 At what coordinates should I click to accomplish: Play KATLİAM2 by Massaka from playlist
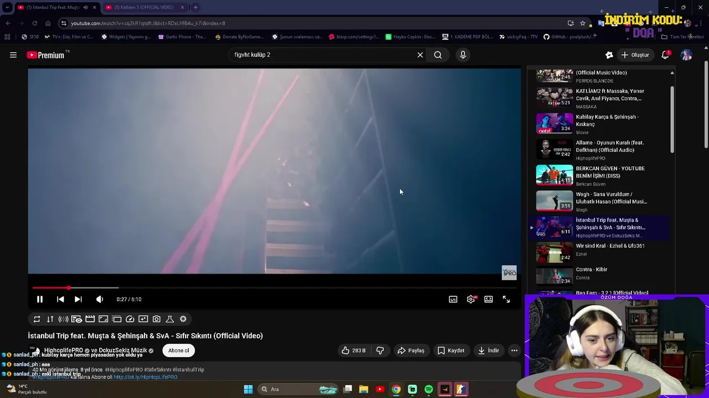coord(600,97)
